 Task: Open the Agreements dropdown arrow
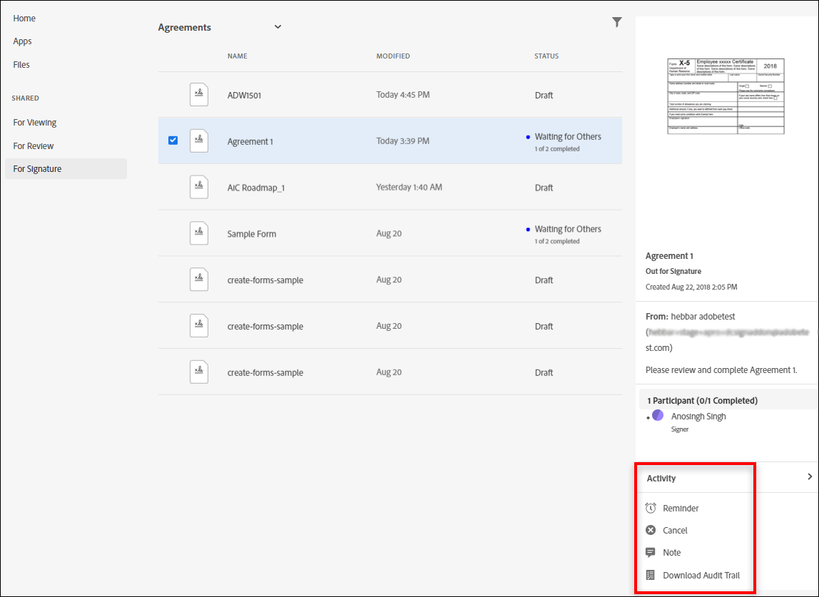(278, 27)
